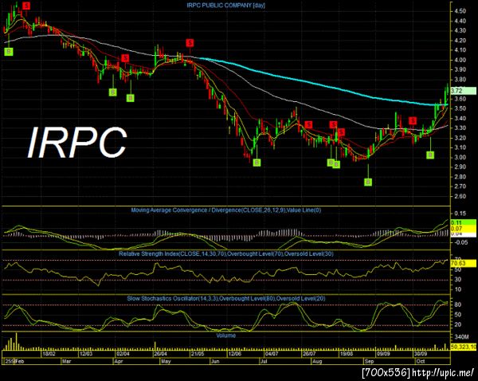
Task: Click the 02/04 date label on time axis
Action: click(x=123, y=354)
